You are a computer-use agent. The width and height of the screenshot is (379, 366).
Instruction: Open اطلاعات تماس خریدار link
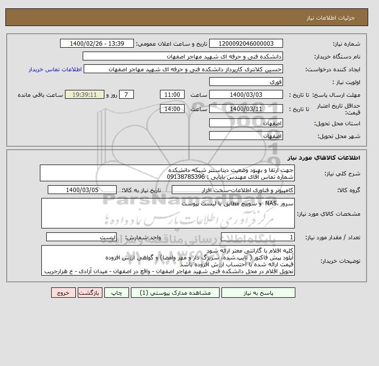tap(55, 69)
